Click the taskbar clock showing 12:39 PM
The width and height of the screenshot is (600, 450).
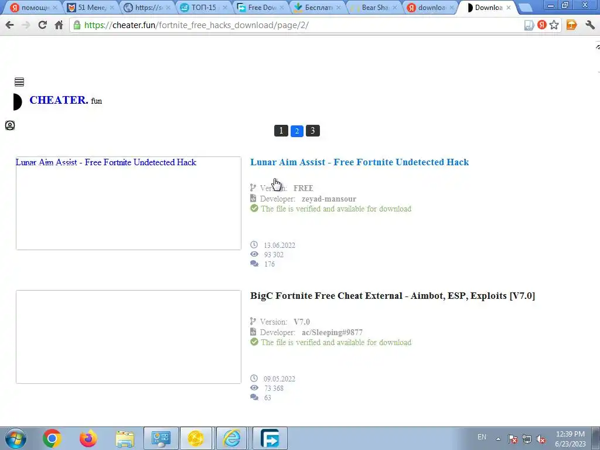click(x=570, y=434)
